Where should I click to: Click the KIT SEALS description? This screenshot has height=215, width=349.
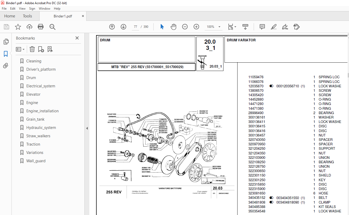click(x=327, y=207)
